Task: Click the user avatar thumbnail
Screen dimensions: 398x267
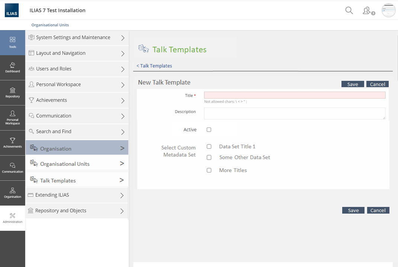Action: 389,10
